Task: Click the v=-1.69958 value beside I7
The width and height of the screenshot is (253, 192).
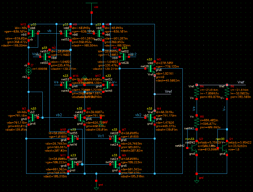Action: [x=40, y=69]
